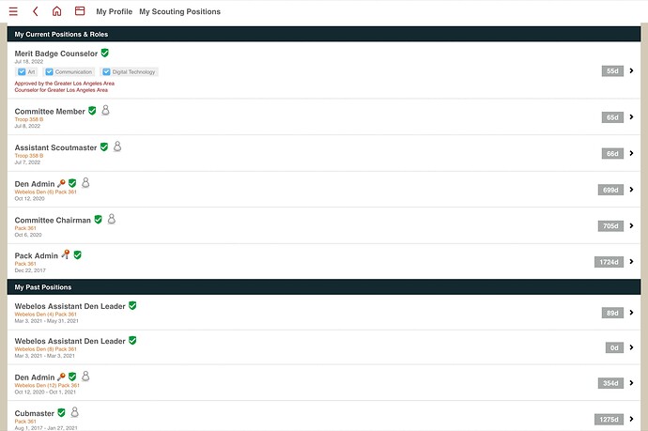Expand Assistant Scoutmaster row chevron

coord(631,153)
